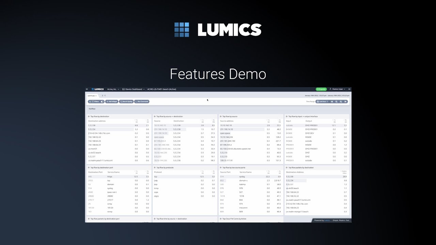Open the Acme, Inc. organization dropdown
436x245 pixels.
pyautogui.click(x=113, y=89)
